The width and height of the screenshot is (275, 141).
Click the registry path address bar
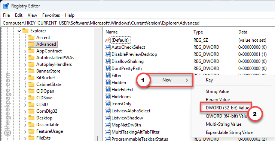point(138,23)
